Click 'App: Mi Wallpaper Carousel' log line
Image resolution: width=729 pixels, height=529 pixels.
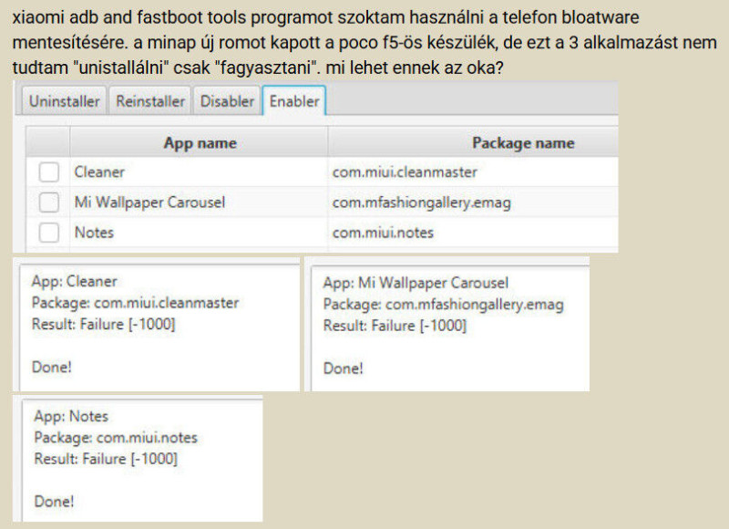point(416,283)
